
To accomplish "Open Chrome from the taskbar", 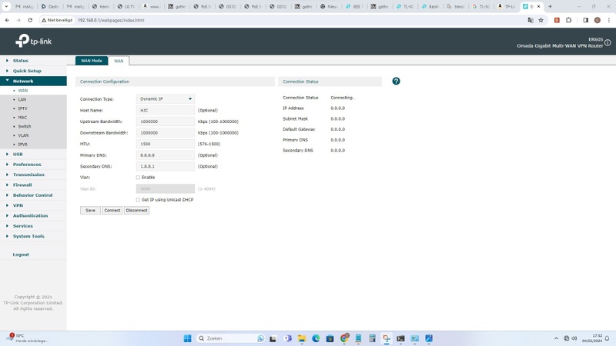I will pos(344,338).
